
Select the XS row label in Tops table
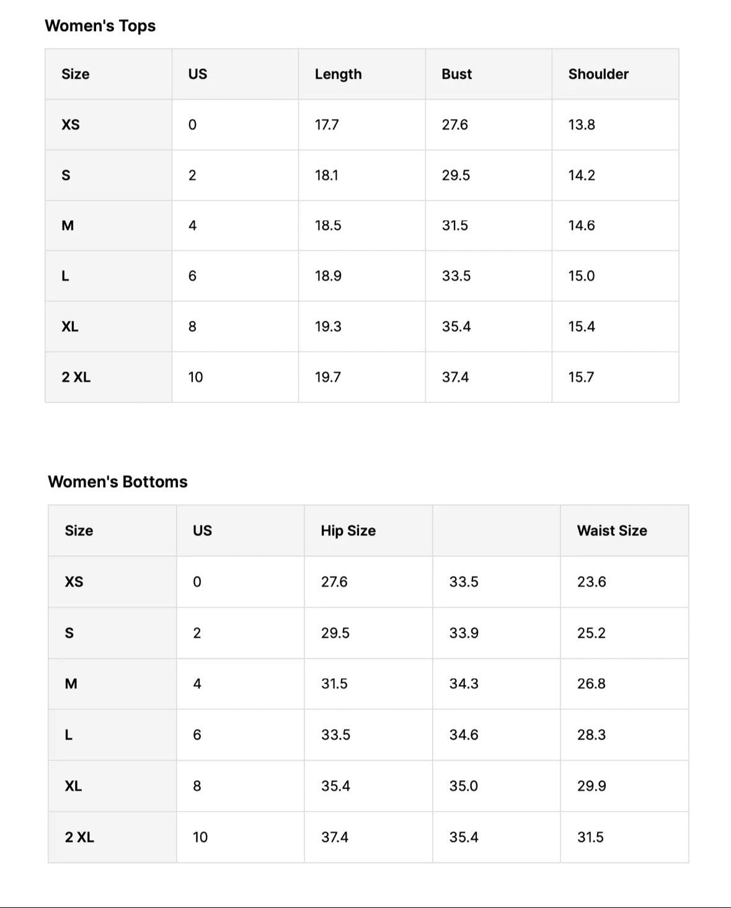coord(71,125)
